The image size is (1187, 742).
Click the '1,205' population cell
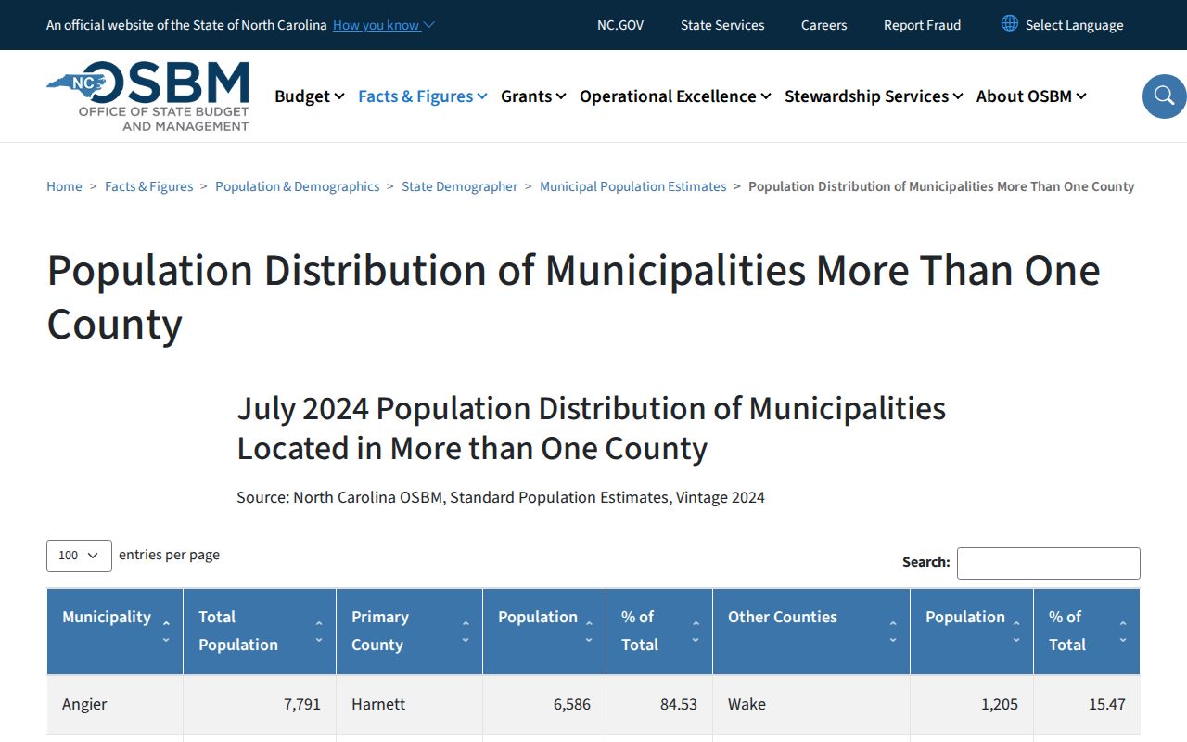972,704
